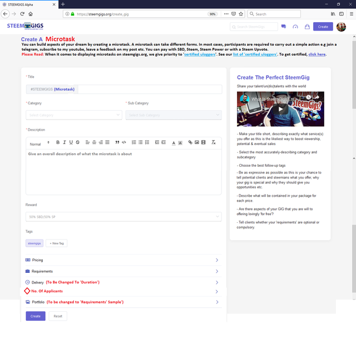Image resolution: width=356 pixels, height=339 pixels.
Task: Open the Normal heading style dropdown
Action: point(39,142)
